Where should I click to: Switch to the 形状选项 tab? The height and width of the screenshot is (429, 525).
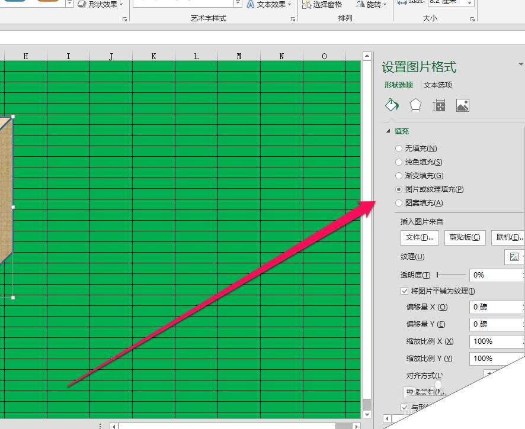pos(398,85)
